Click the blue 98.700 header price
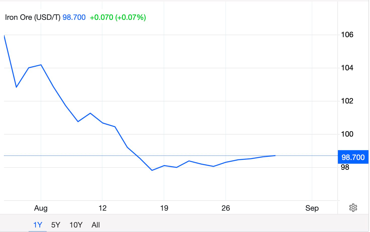This screenshot has width=370, height=232. point(74,17)
